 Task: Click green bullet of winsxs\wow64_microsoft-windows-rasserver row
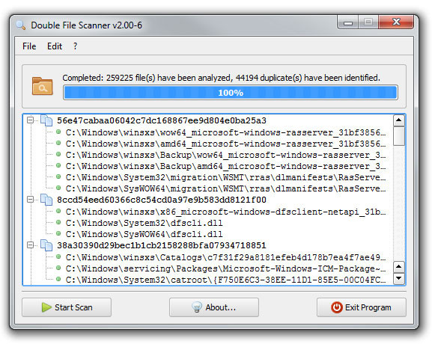click(x=58, y=132)
